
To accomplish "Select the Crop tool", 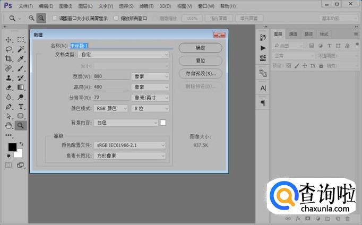I will [8, 58].
